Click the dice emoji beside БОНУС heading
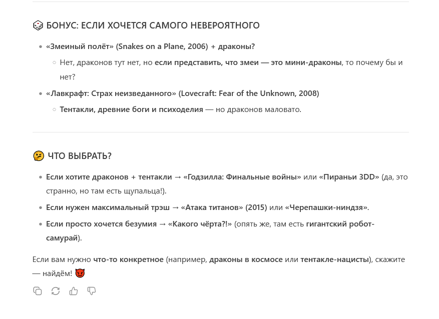This screenshot has height=319, width=439. pos(38,25)
